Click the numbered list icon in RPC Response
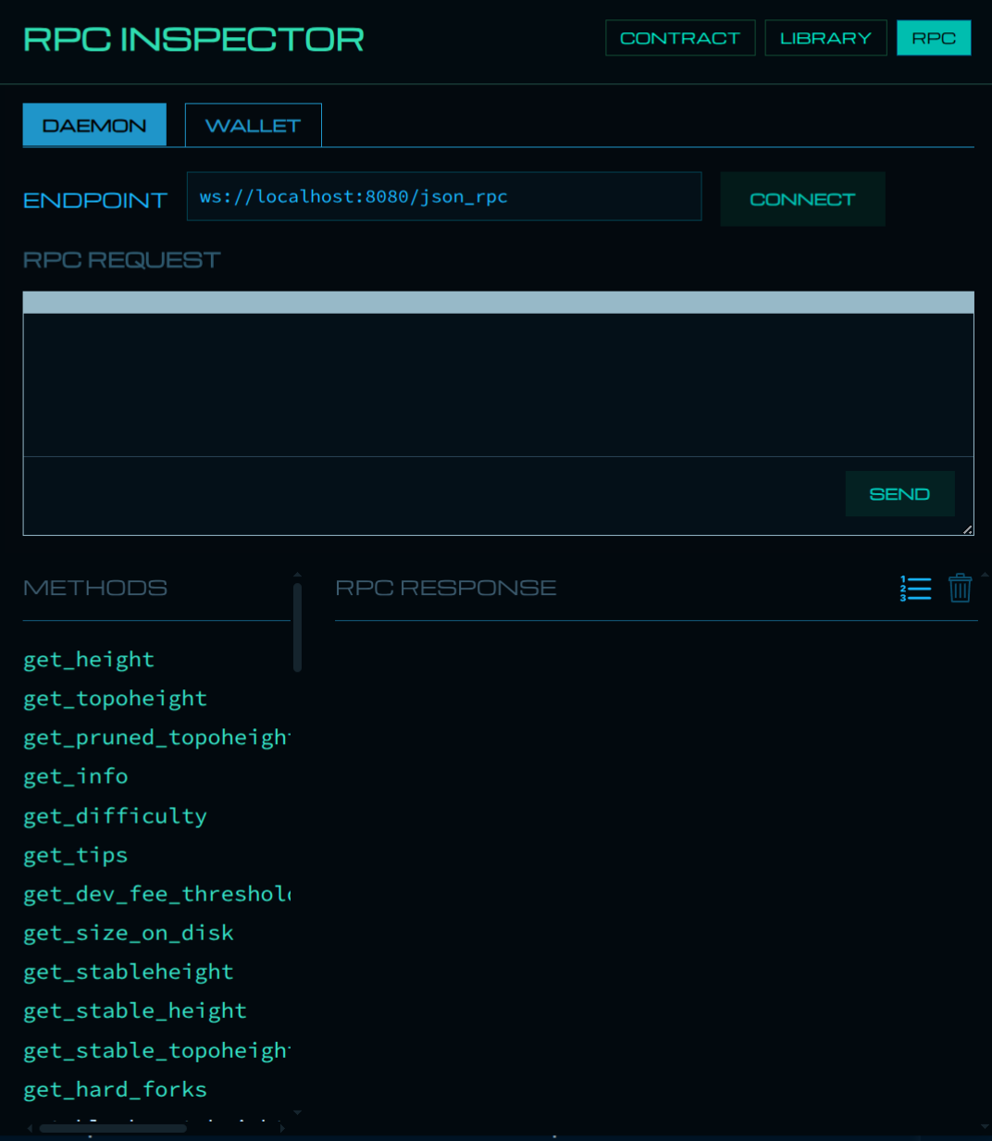Viewport: 992px width, 1141px height. click(915, 589)
